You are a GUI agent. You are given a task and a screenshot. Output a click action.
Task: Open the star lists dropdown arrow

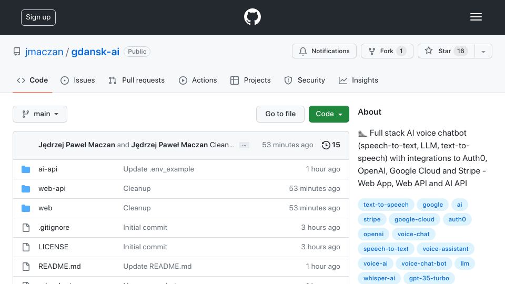[x=483, y=51]
